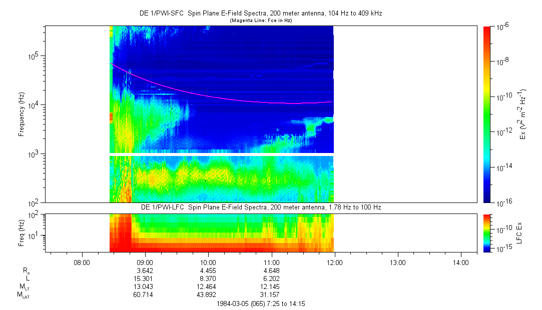Click the Magenta Line Fce subtitle
Image resolution: width=542 pixels, height=310 pixels.
click(260, 20)
